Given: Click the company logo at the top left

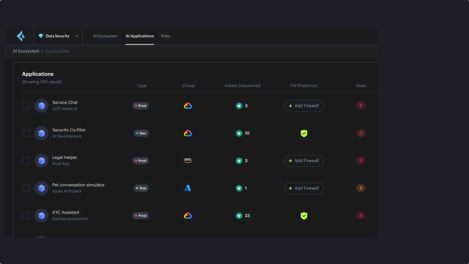Looking at the screenshot, I should (21, 36).
